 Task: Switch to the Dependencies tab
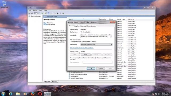click(91, 26)
